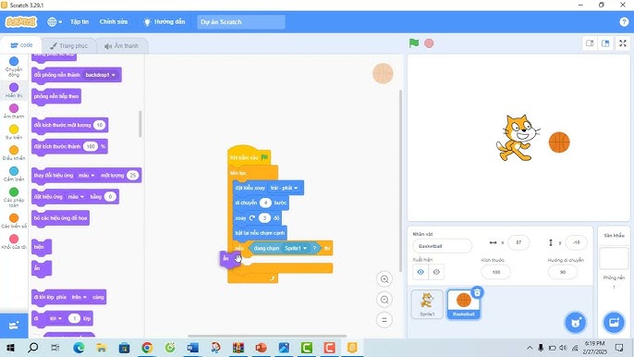Click the Dự án Scratch project name field
This screenshot has height=357, width=634.
[241, 22]
